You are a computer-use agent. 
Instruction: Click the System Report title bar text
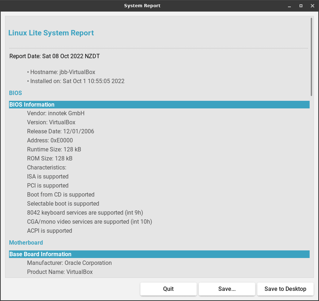point(142,6)
